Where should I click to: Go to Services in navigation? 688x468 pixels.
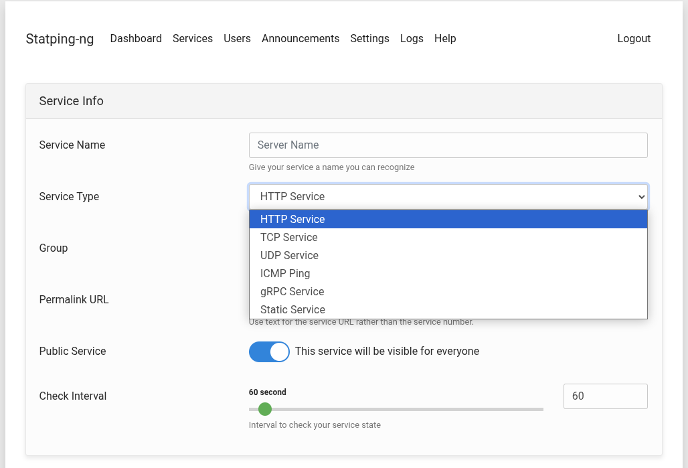pos(193,39)
